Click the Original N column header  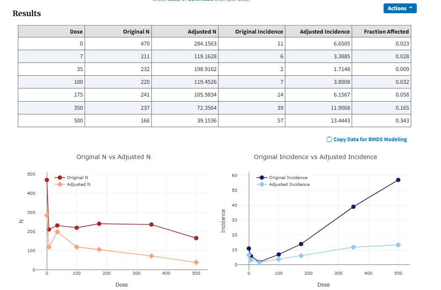118,31
